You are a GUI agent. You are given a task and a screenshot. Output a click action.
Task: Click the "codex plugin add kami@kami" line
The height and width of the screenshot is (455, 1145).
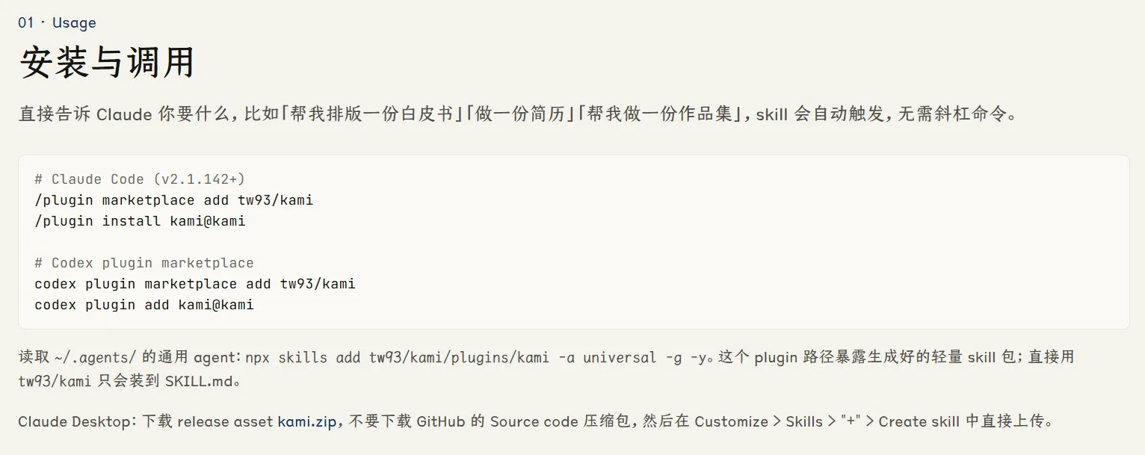pos(144,305)
